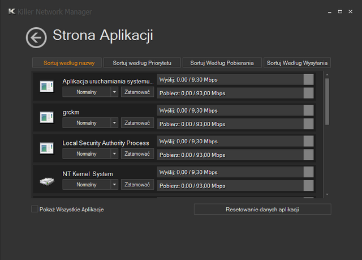Select the Local Security Authority Process name
Viewport: 362px width, 260px height.
[106, 143]
